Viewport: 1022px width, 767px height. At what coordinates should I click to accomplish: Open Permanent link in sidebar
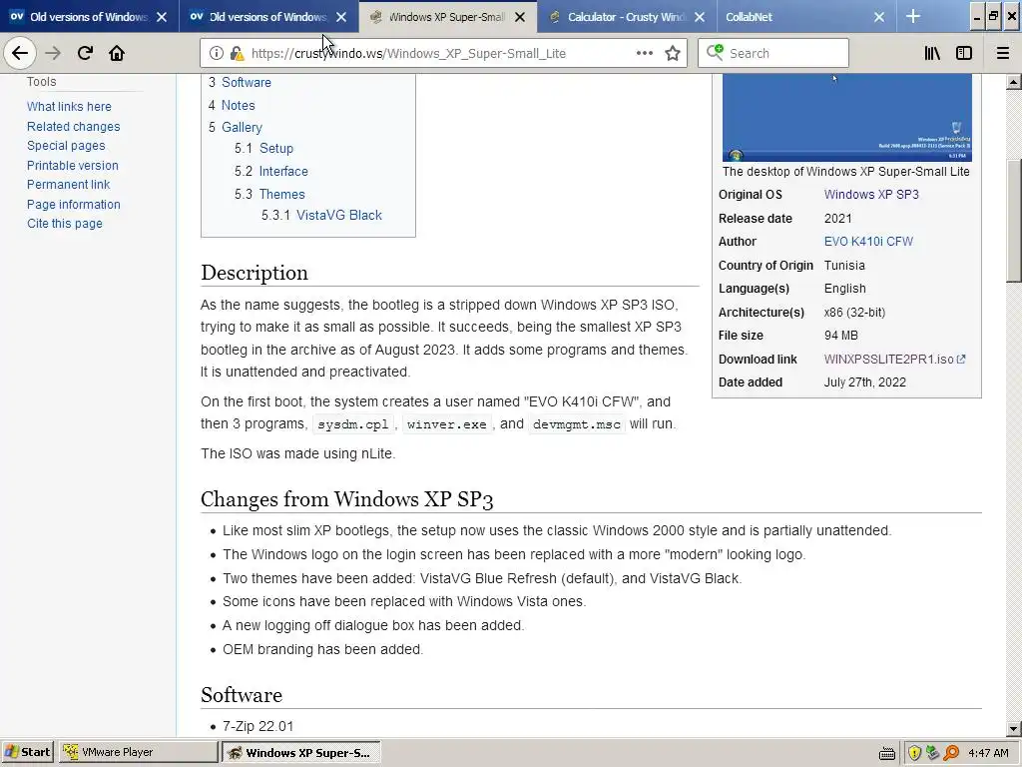point(69,185)
